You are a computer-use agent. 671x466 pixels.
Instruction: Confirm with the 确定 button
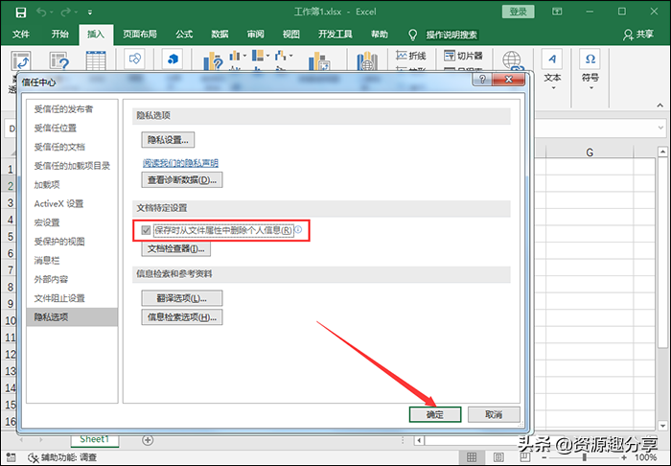pos(435,414)
